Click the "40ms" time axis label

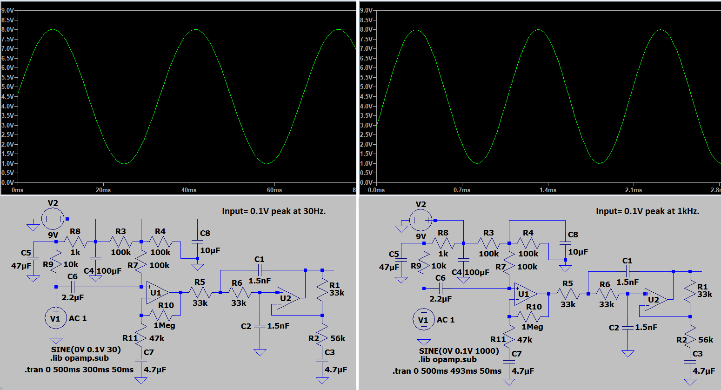pos(189,190)
